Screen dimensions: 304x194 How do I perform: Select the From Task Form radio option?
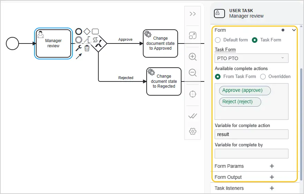(218, 77)
